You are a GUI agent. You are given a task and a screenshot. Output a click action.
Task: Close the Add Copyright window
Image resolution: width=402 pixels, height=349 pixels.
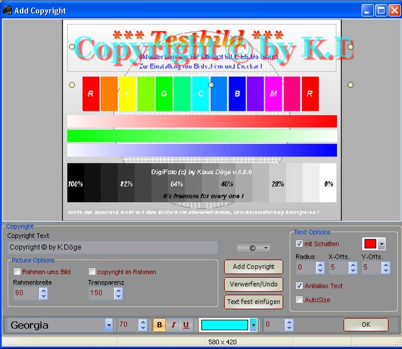[x=394, y=11]
